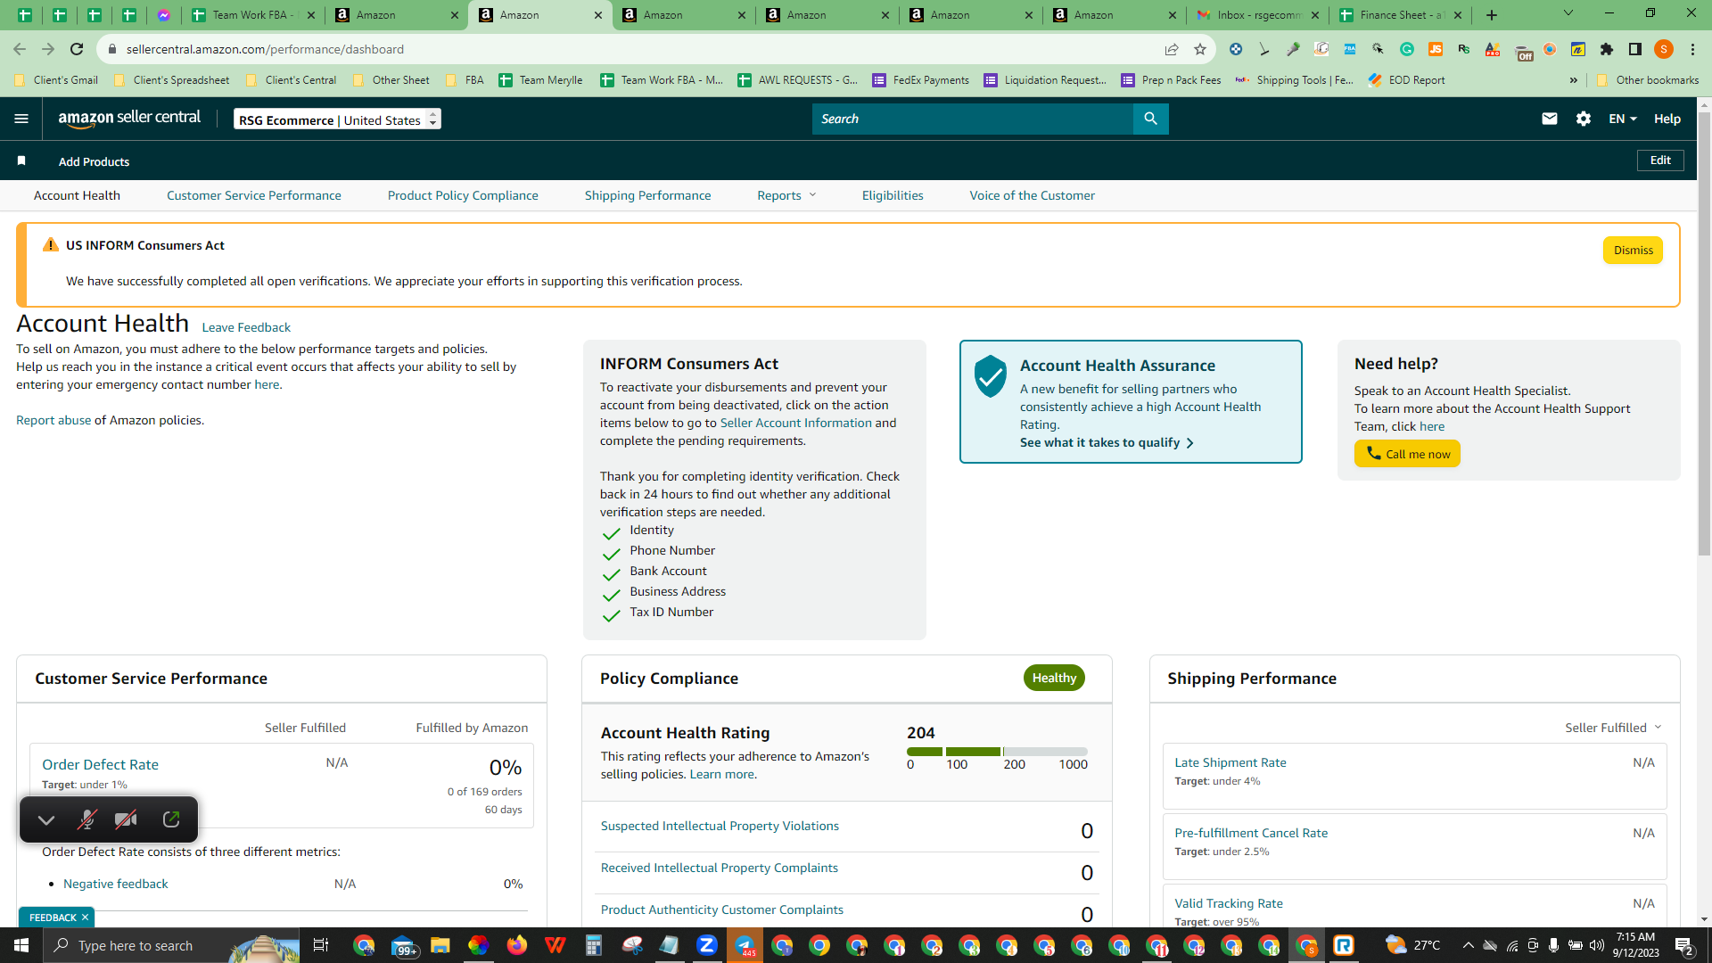Close the FEEDBACK tab with the X
Image resolution: width=1712 pixels, height=963 pixels.
point(86,918)
